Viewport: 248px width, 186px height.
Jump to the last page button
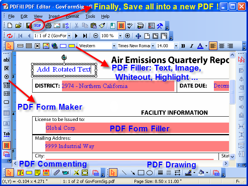click(85, 36)
